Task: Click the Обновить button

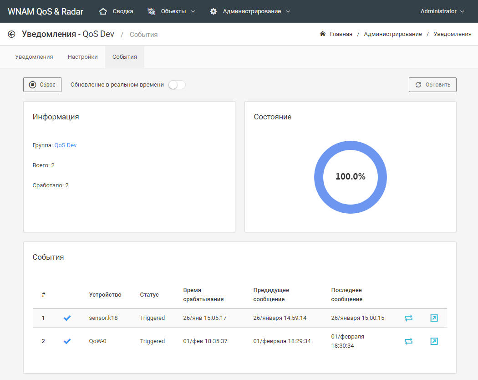Action: (x=432, y=85)
